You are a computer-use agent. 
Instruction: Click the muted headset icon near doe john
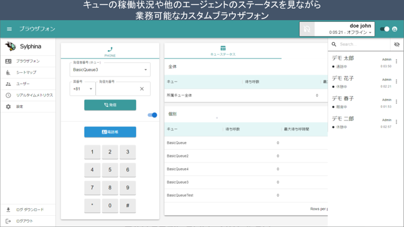pos(307,29)
